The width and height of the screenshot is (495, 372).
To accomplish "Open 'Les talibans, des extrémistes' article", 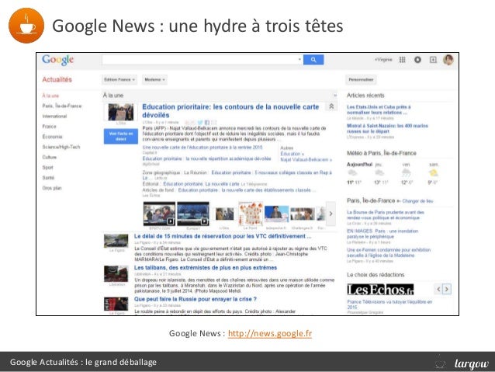I will pos(206,268).
